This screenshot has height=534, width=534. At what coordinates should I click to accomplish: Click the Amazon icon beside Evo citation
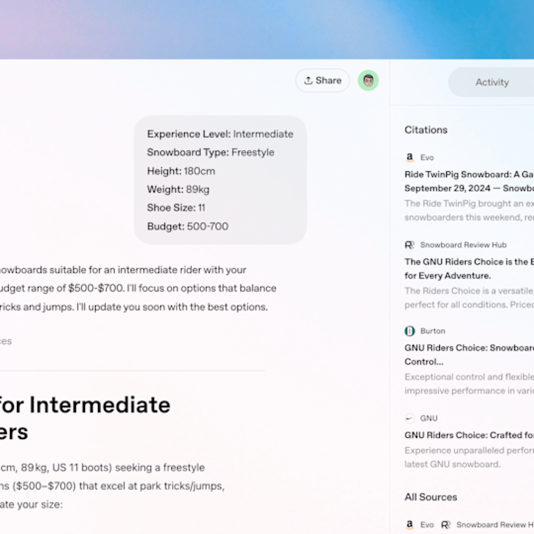pyautogui.click(x=410, y=157)
